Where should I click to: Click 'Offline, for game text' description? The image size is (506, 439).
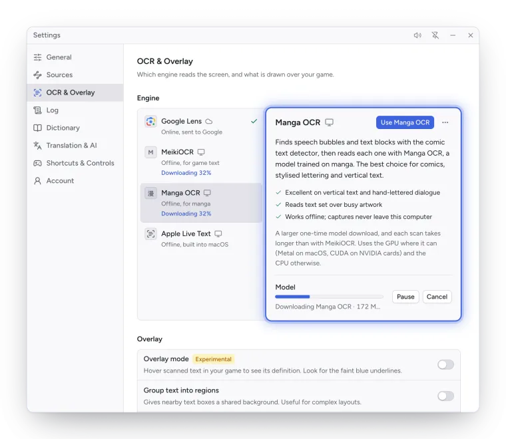(190, 163)
